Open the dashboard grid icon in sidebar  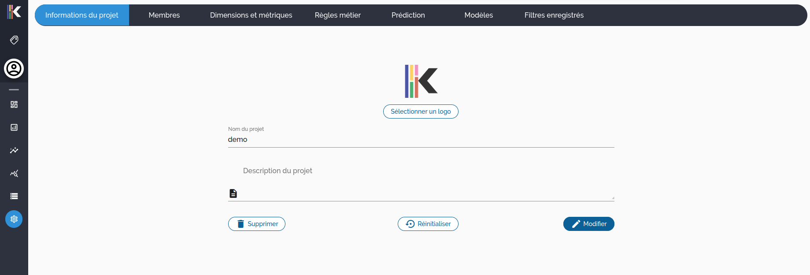(x=14, y=104)
